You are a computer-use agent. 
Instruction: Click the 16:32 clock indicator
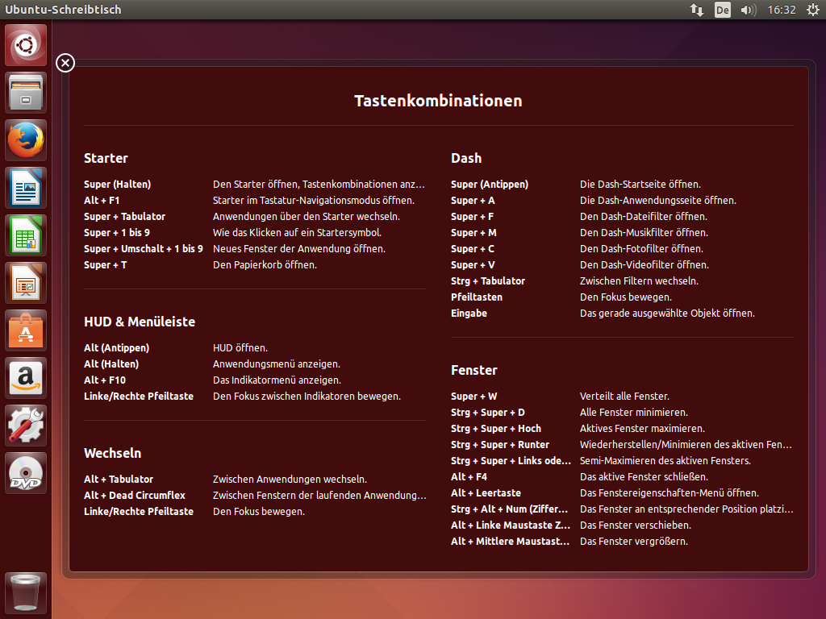point(782,10)
